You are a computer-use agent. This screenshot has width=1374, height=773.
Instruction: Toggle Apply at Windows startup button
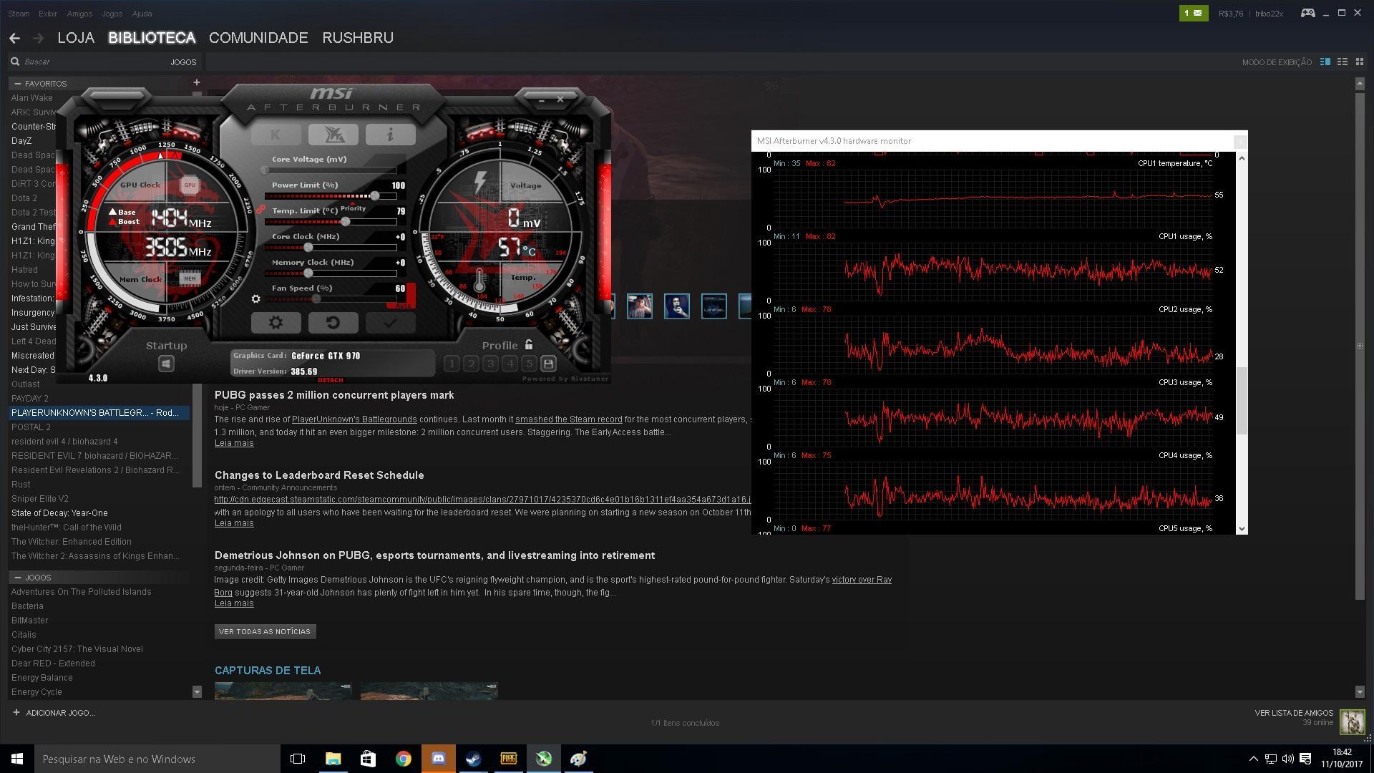(166, 364)
